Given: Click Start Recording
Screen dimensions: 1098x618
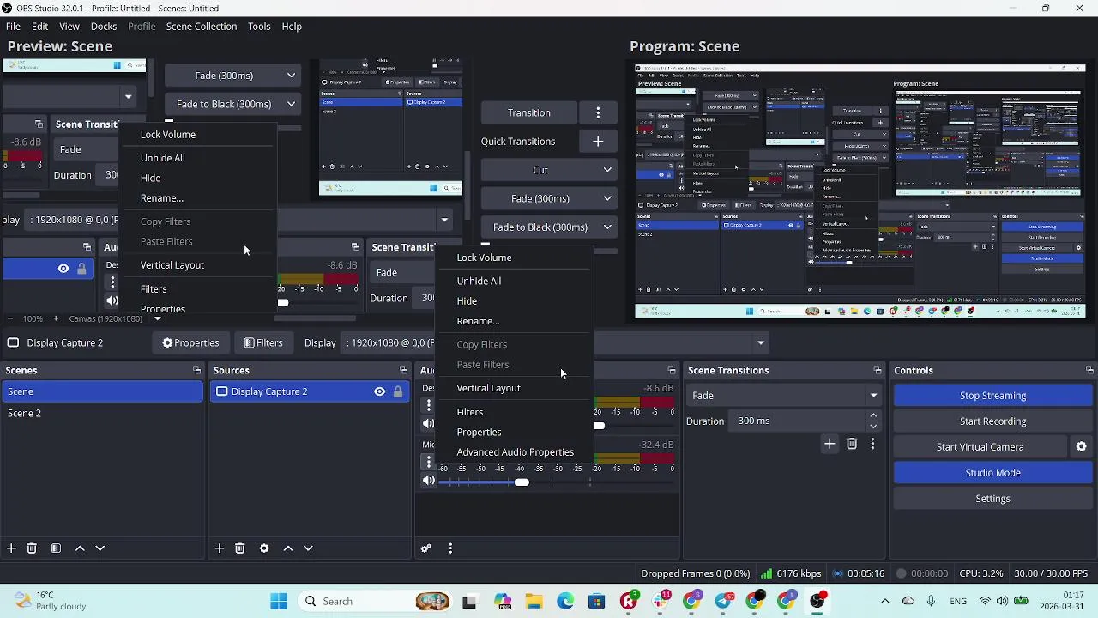Looking at the screenshot, I should coord(992,421).
